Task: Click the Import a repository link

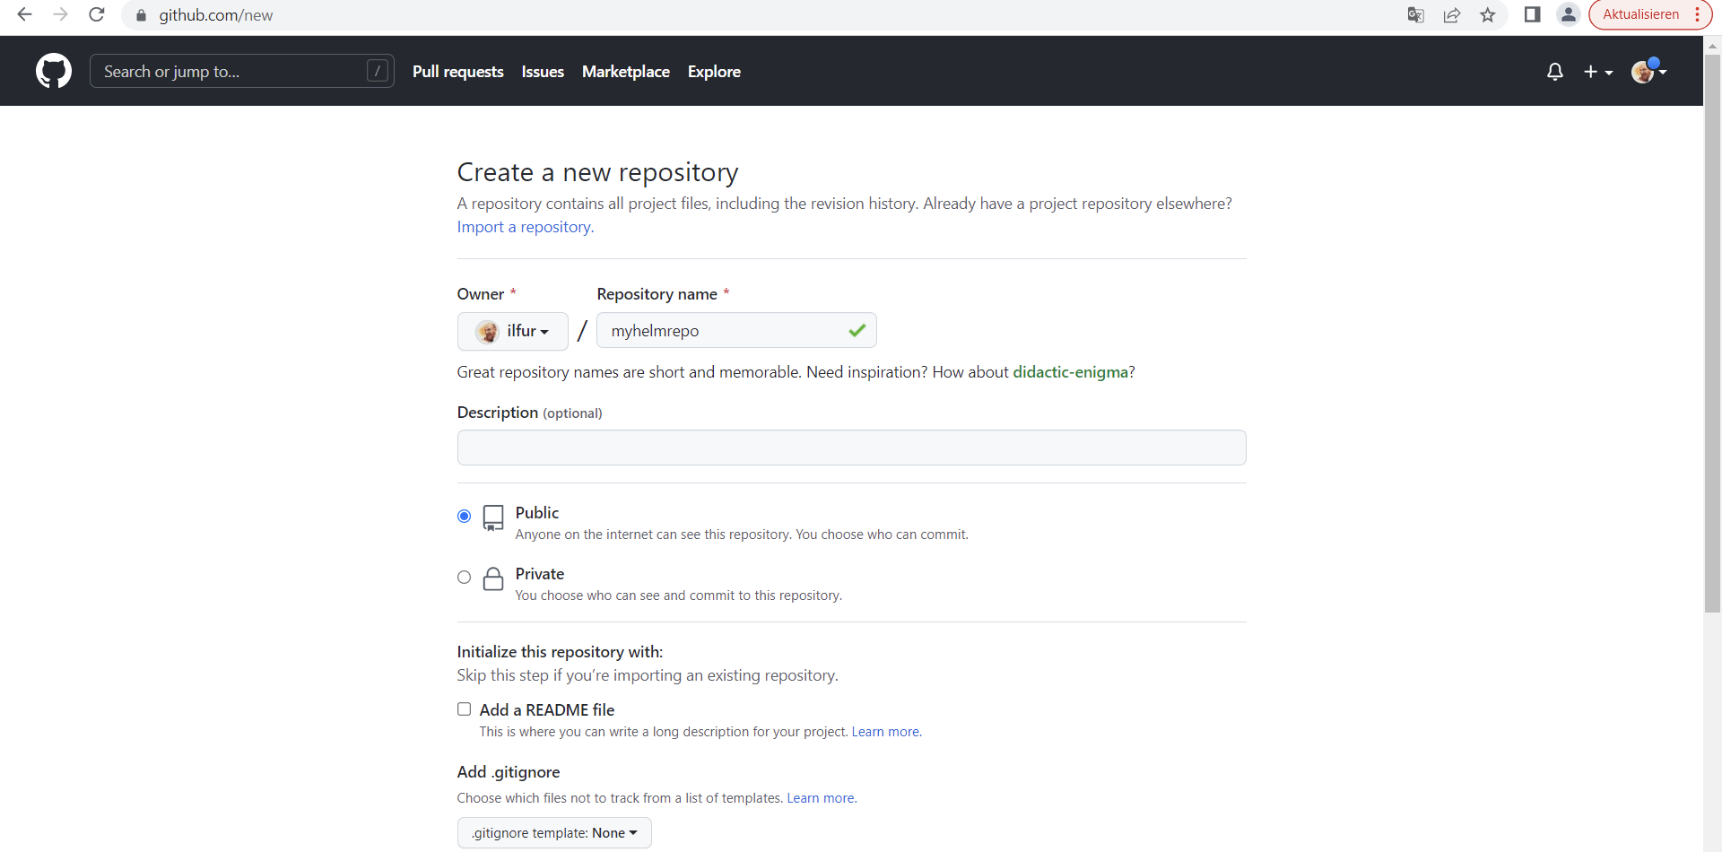Action: (x=523, y=227)
